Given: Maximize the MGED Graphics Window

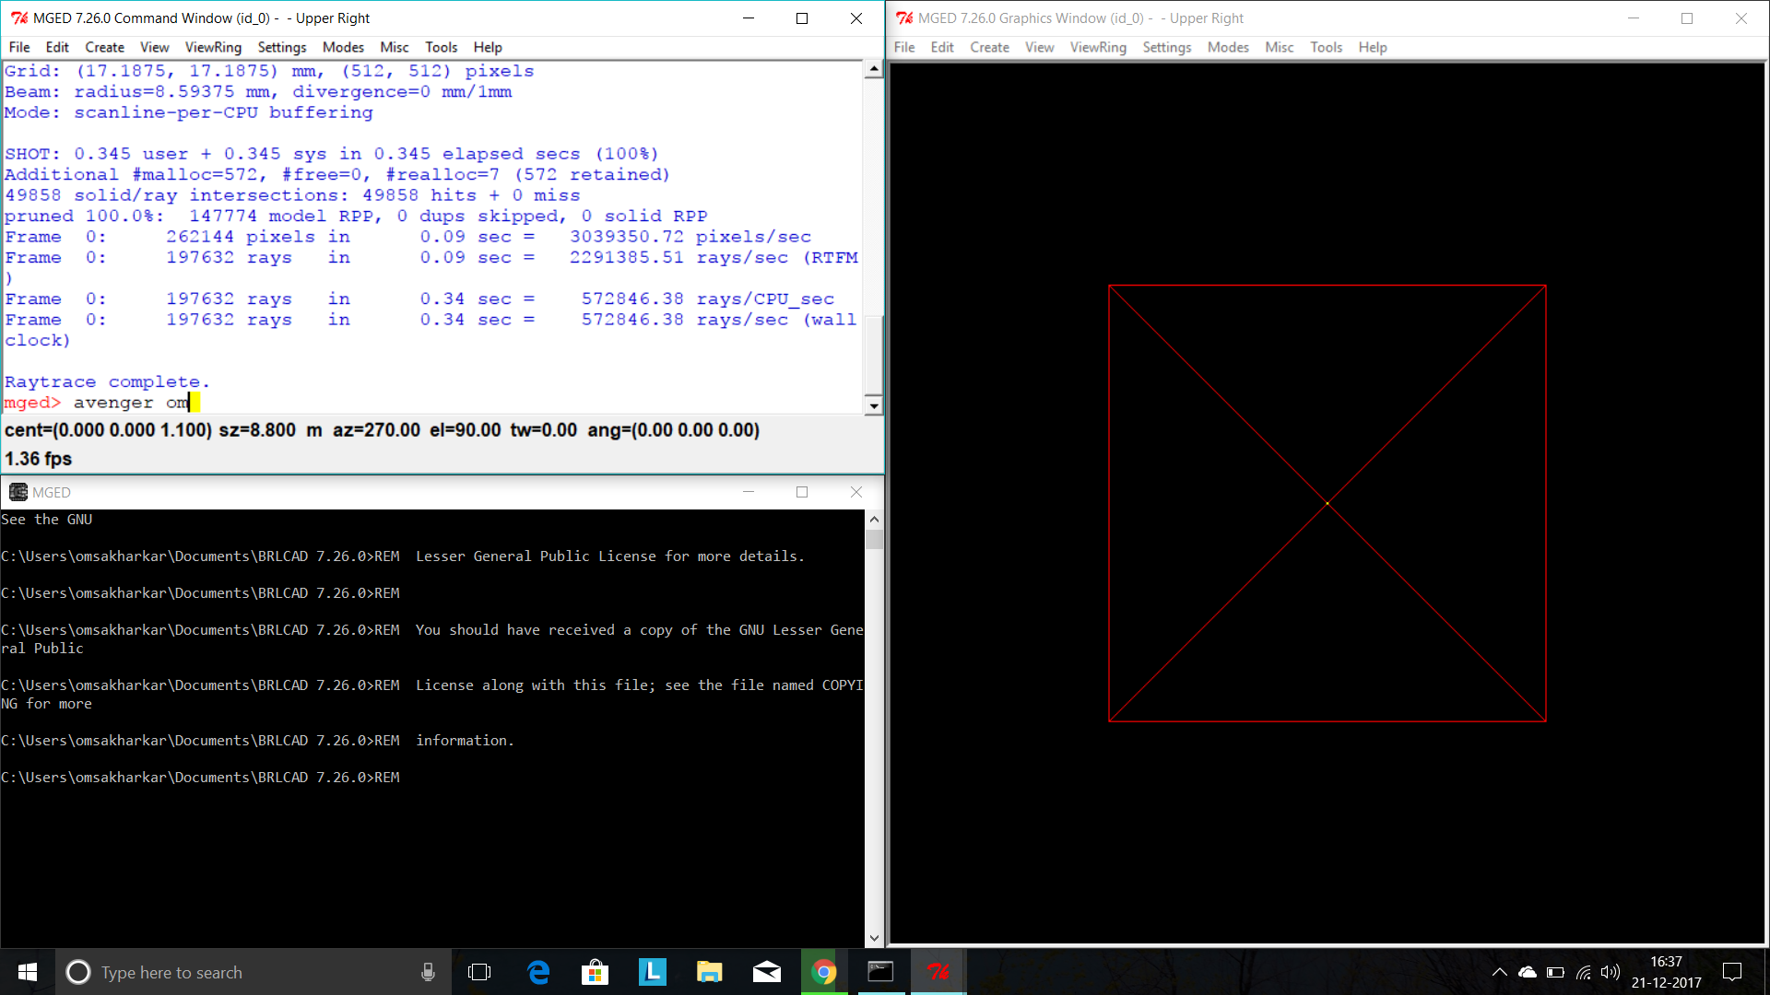Looking at the screenshot, I should coord(1687,18).
